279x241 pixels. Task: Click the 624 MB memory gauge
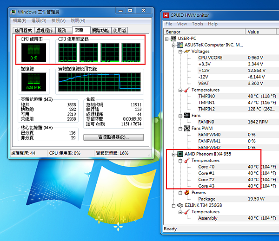[x=33, y=82]
